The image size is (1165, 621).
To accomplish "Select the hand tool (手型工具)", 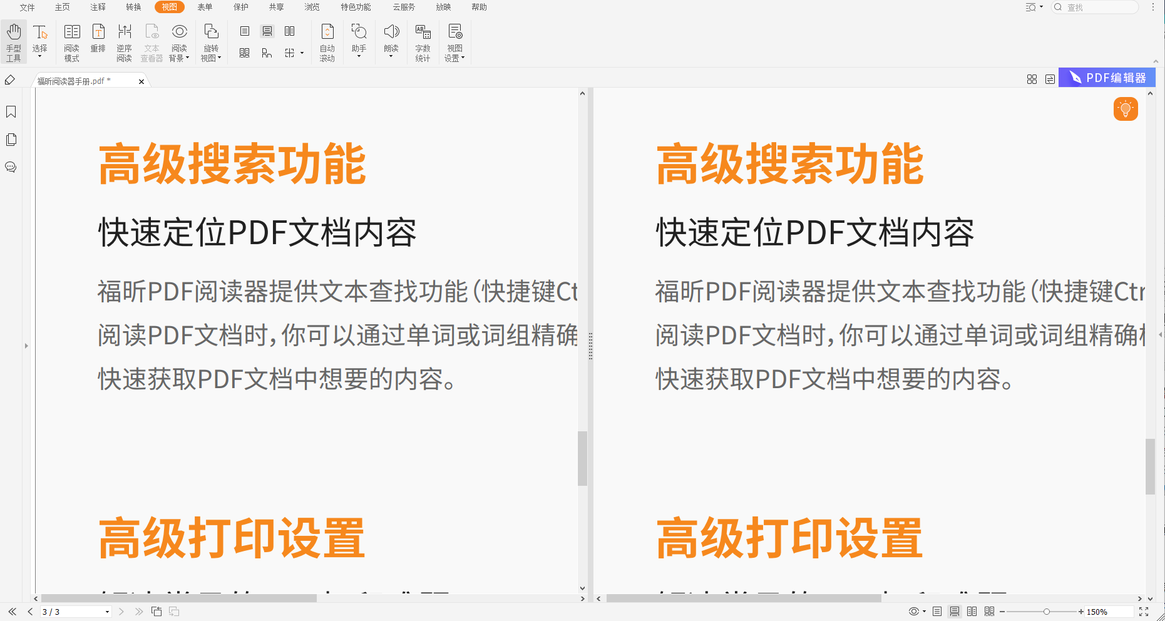I will click(x=13, y=41).
